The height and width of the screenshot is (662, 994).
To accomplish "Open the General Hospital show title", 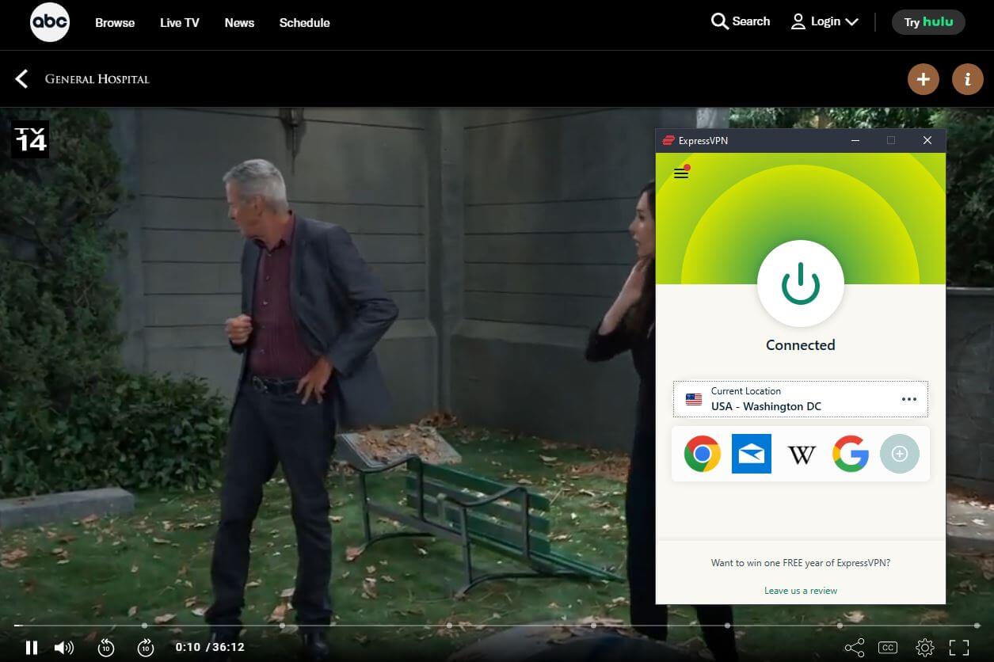I will (x=97, y=79).
